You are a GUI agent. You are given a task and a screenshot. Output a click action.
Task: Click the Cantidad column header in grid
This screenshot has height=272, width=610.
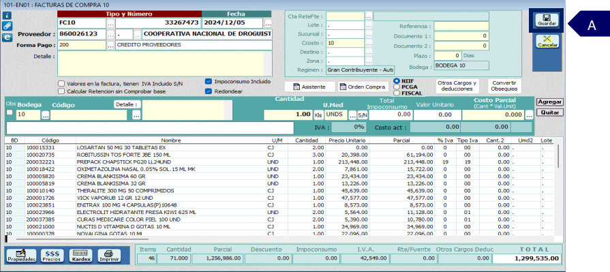point(307,140)
